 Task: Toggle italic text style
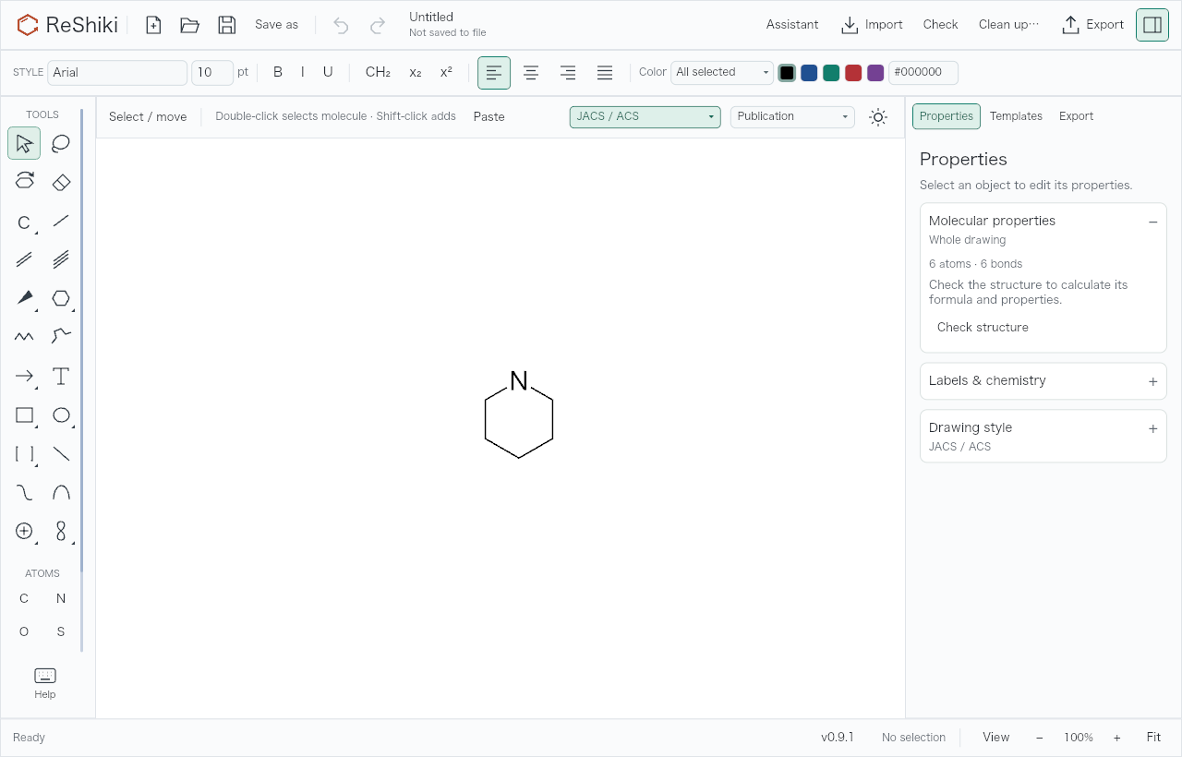302,72
